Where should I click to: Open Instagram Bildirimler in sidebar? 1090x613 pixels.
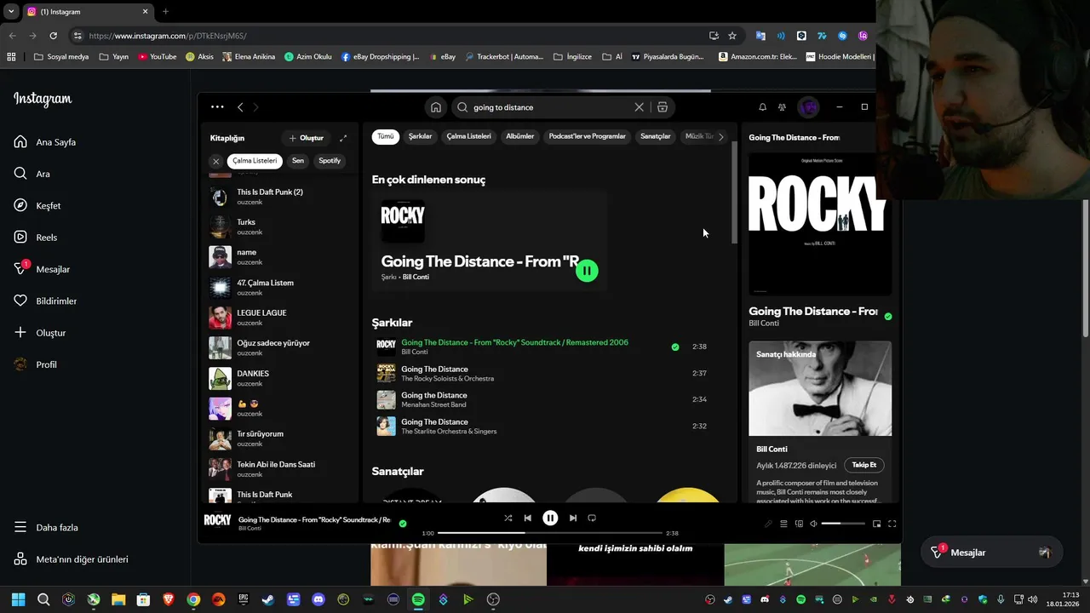coord(45,301)
